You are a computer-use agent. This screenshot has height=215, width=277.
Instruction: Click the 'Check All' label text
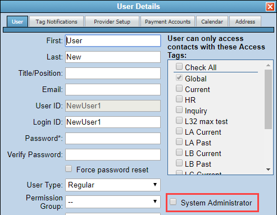coord(201,67)
